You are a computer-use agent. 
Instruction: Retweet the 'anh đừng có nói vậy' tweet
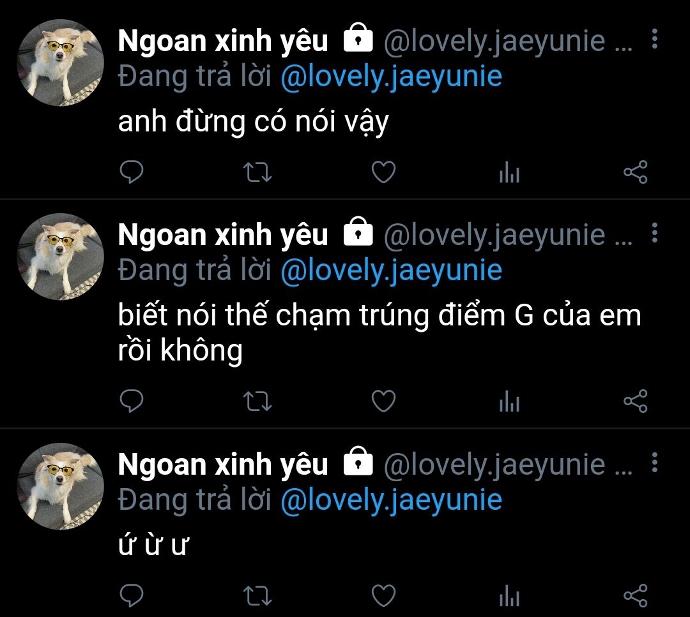coord(257,172)
